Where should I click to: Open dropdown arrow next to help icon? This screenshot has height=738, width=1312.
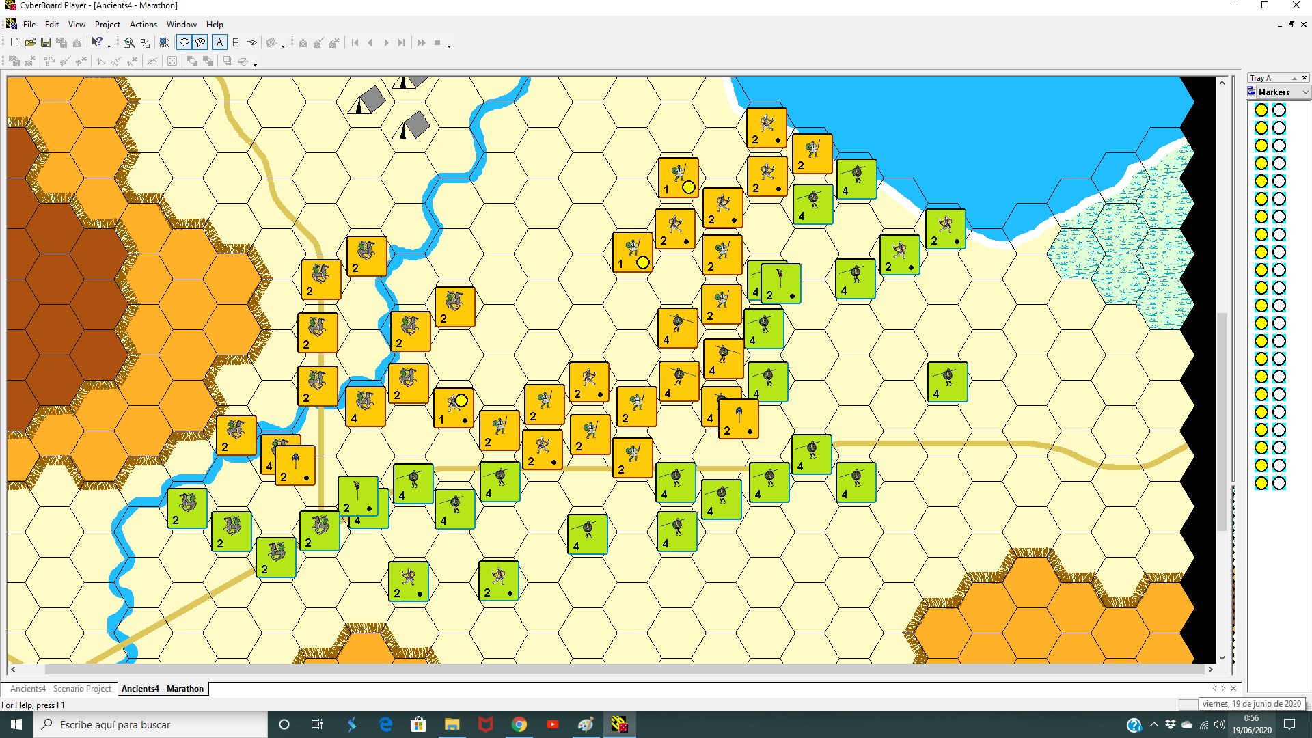109,45
